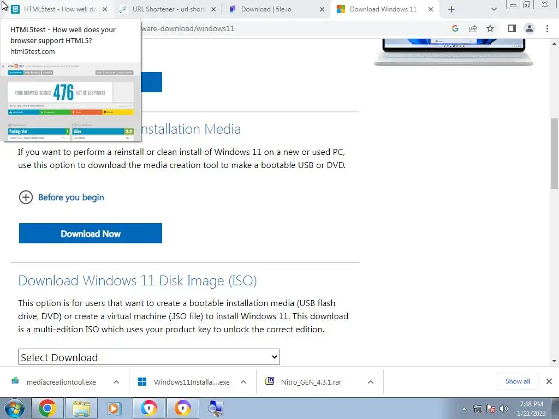Click the volume speaker tray icon
Image resolution: width=559 pixels, height=419 pixels.
(504, 409)
